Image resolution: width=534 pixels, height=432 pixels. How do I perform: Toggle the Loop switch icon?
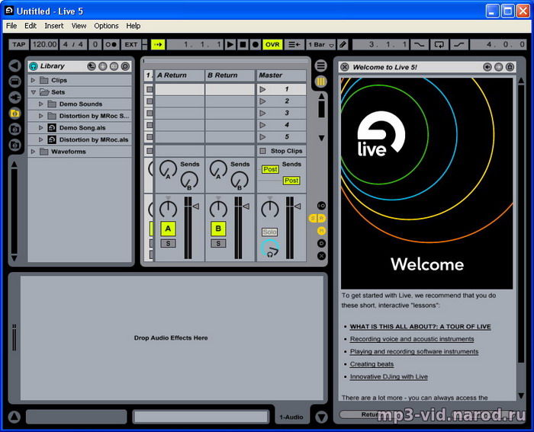[x=439, y=44]
